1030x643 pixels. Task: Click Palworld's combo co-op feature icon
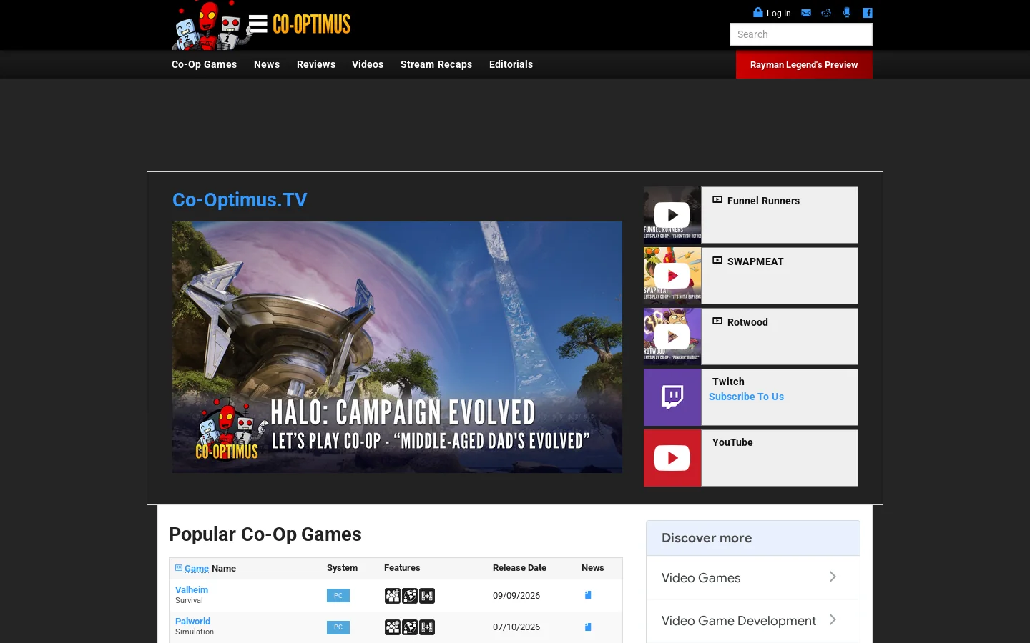tap(427, 627)
